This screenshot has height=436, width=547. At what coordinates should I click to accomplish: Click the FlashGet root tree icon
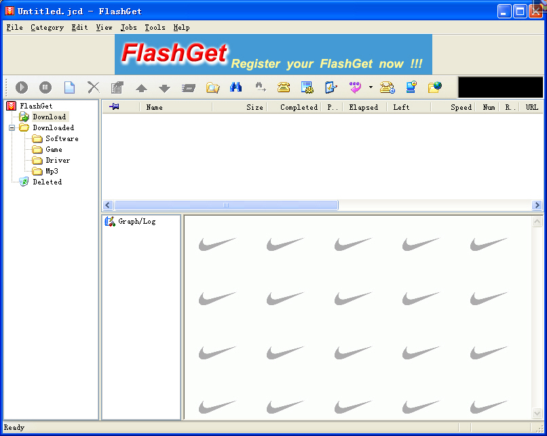tap(11, 106)
